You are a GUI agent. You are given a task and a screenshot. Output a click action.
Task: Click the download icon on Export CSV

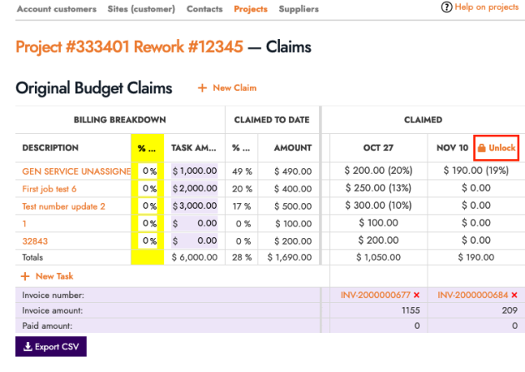(26, 346)
